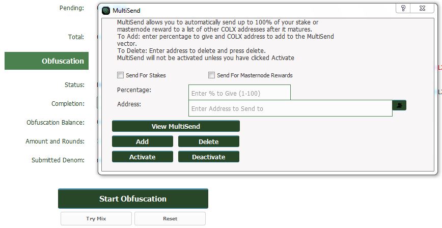Click the Percentage label in dialog
This screenshot has height=228, width=442.
[x=134, y=90]
